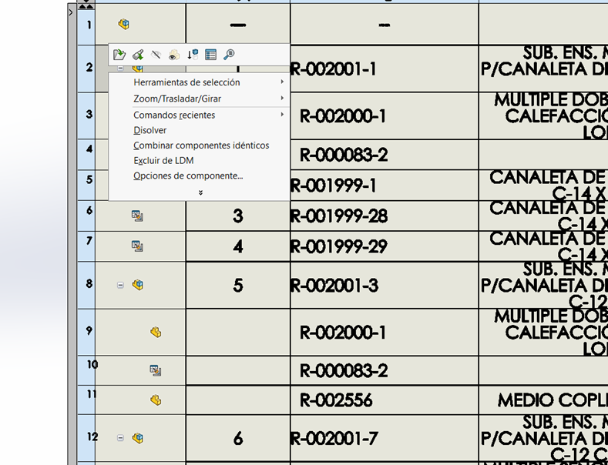Expand the context menu with double chevron

[200, 192]
